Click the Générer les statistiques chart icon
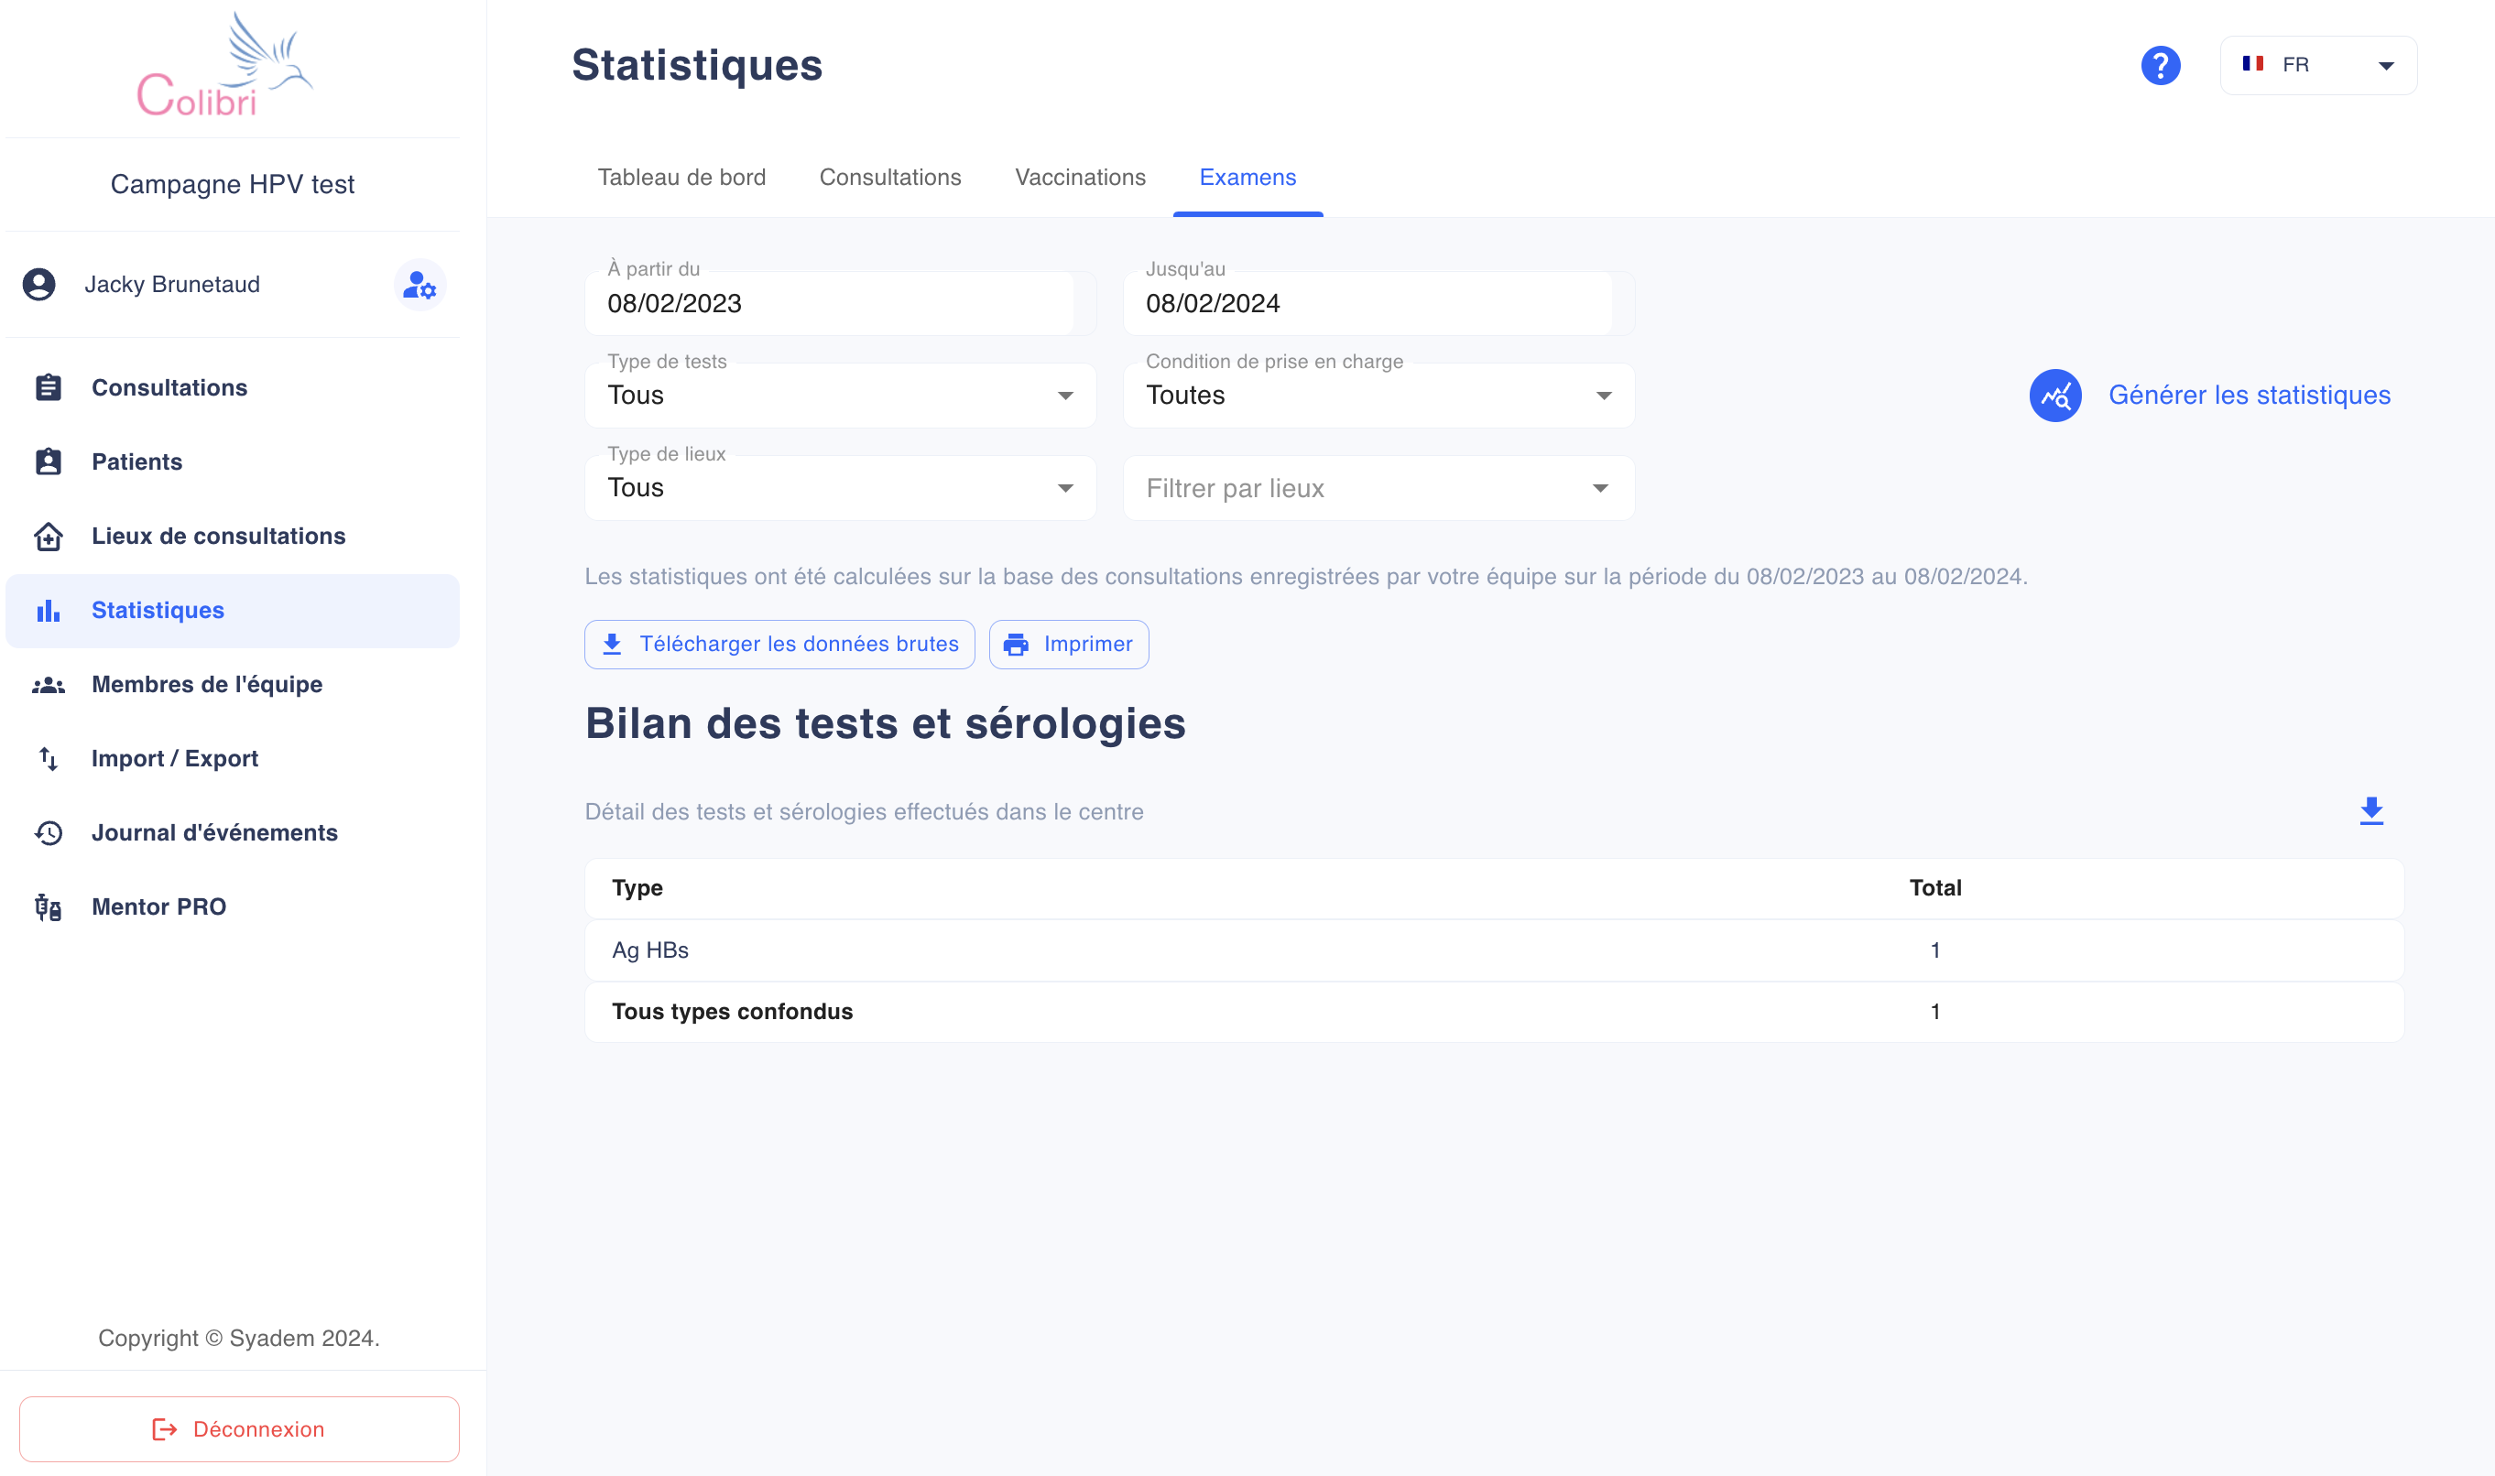2495x1476 pixels. (2055, 396)
